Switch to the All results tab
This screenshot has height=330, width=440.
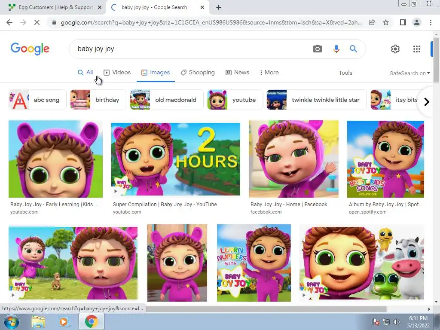86,72
